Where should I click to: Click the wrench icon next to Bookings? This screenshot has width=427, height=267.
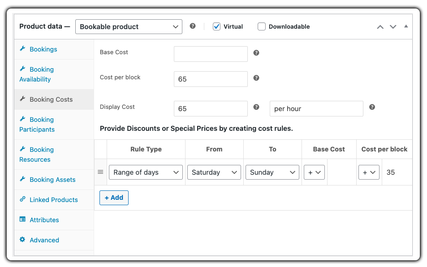(x=22, y=48)
